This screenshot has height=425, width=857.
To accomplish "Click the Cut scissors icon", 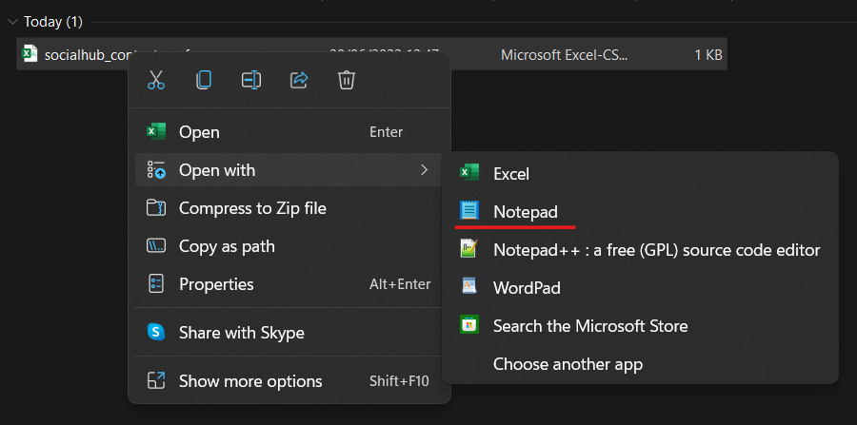I will 156,81.
